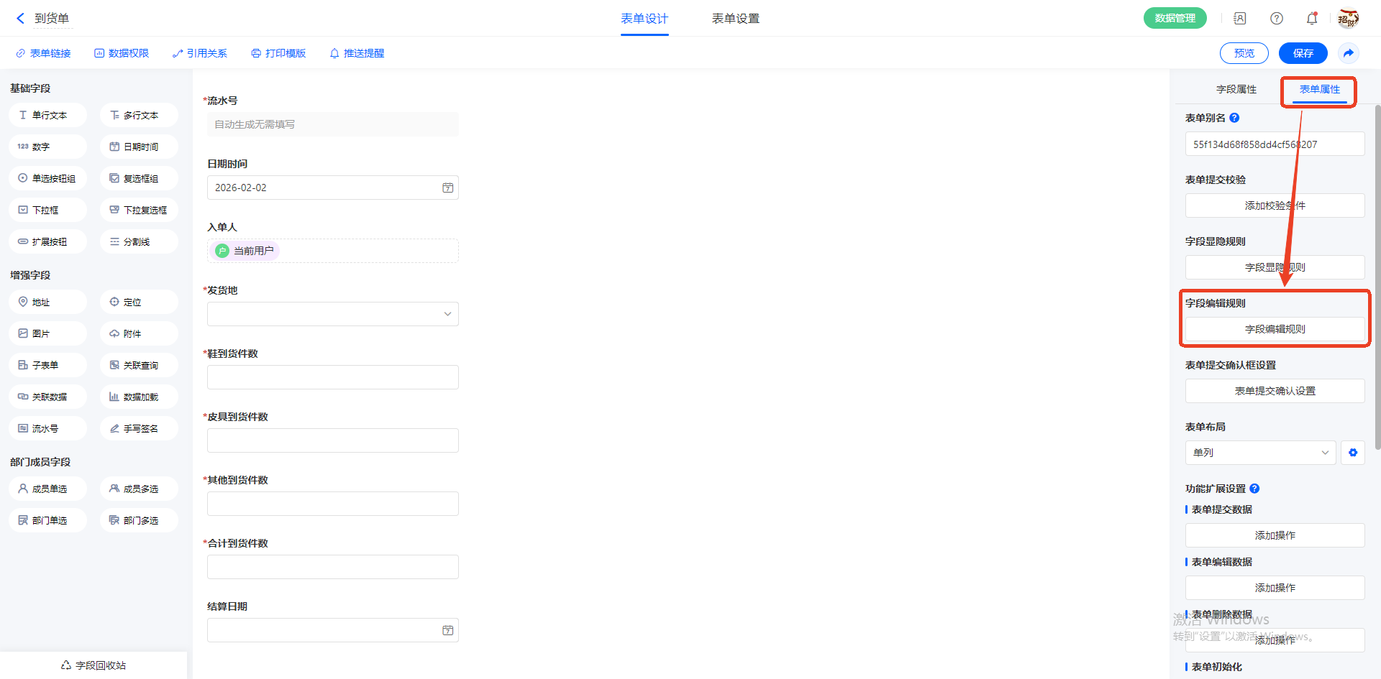The image size is (1381, 679).
Task: Choose the 下拉框 field component
Action: click(47, 210)
